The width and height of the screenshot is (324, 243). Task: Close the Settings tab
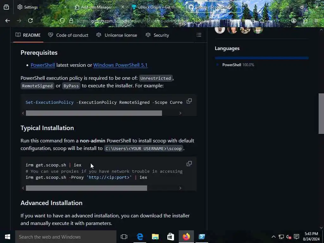pyautogui.click(x=65, y=7)
